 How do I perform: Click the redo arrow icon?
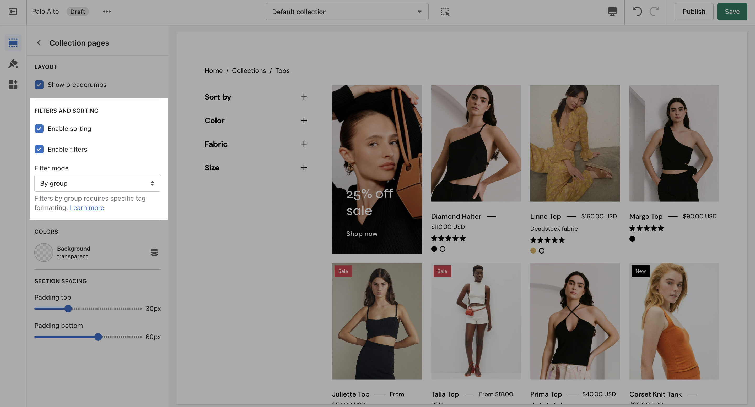point(654,12)
